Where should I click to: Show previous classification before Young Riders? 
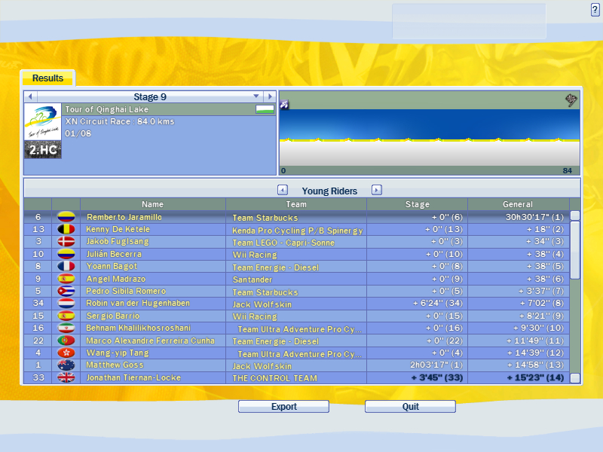pos(282,191)
